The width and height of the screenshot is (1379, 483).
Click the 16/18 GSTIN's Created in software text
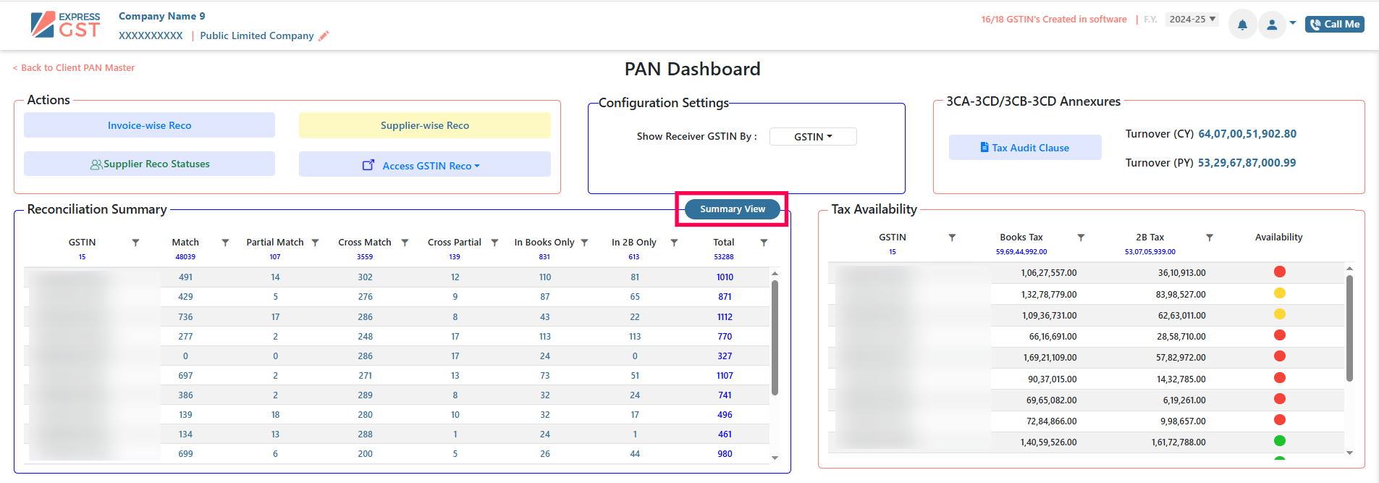pyautogui.click(x=1054, y=20)
